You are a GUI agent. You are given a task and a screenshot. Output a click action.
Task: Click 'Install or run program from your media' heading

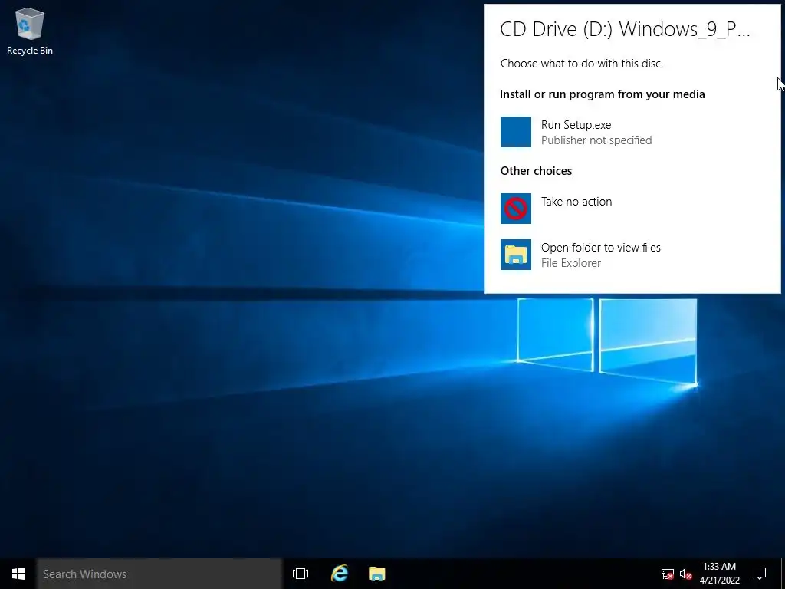(603, 94)
